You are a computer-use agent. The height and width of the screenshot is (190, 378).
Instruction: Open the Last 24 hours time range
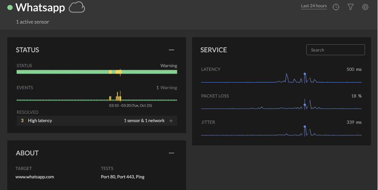[x=314, y=6]
